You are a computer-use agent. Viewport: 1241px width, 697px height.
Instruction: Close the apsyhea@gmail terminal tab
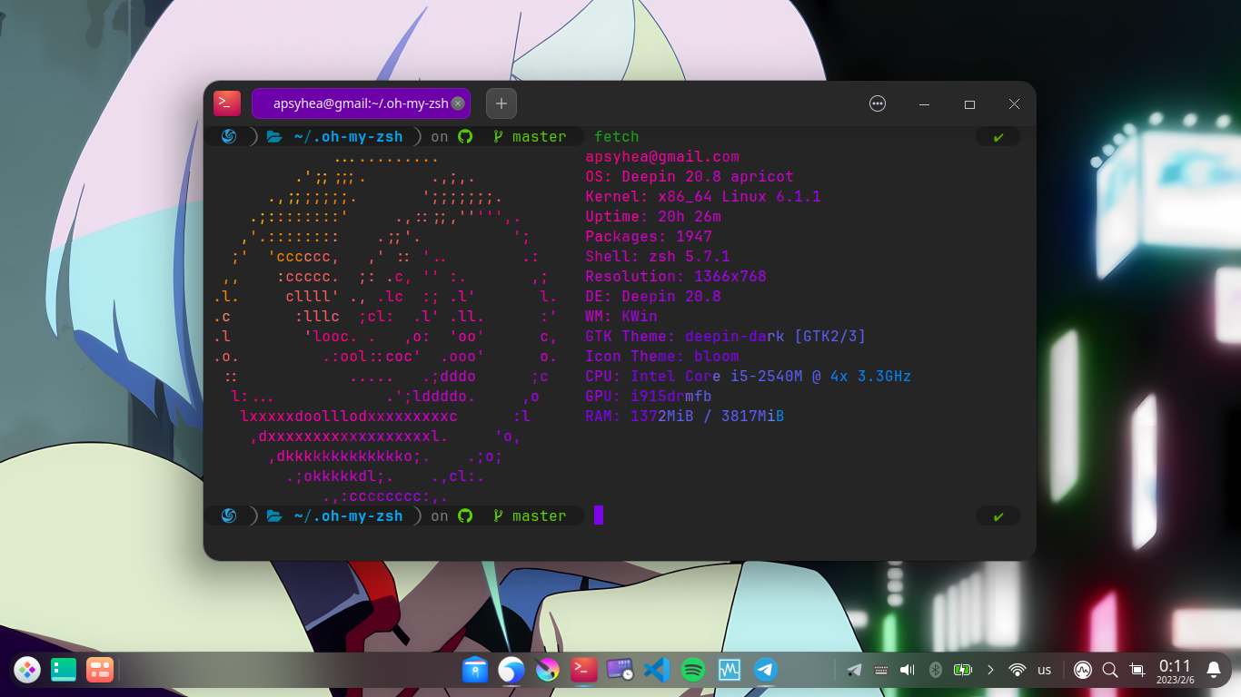[458, 103]
